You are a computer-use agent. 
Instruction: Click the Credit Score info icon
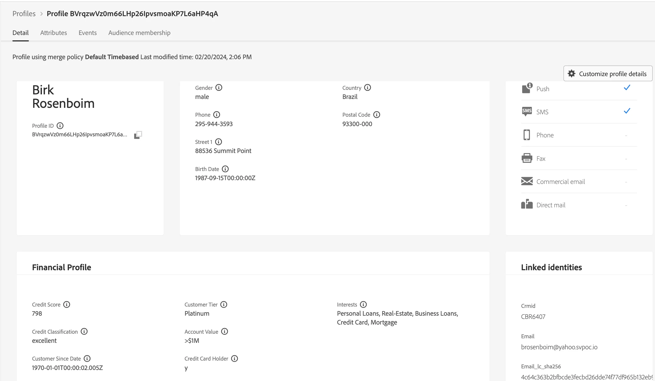67,304
